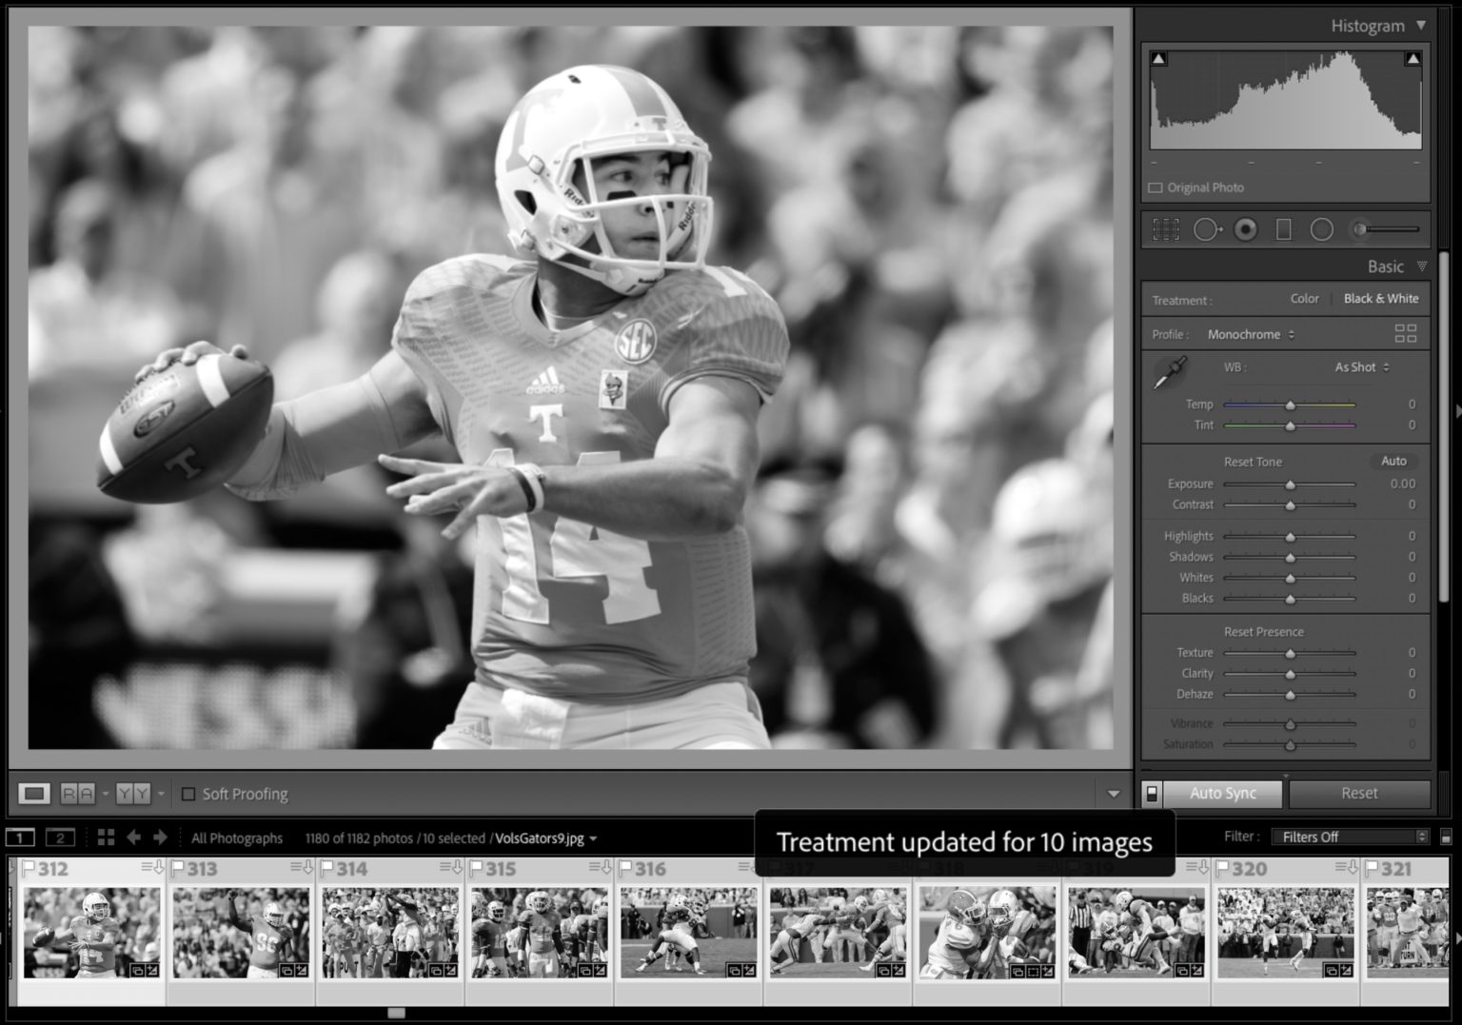The height and width of the screenshot is (1025, 1462).
Task: Select the Radial Filter tool
Action: pyautogui.click(x=1321, y=228)
